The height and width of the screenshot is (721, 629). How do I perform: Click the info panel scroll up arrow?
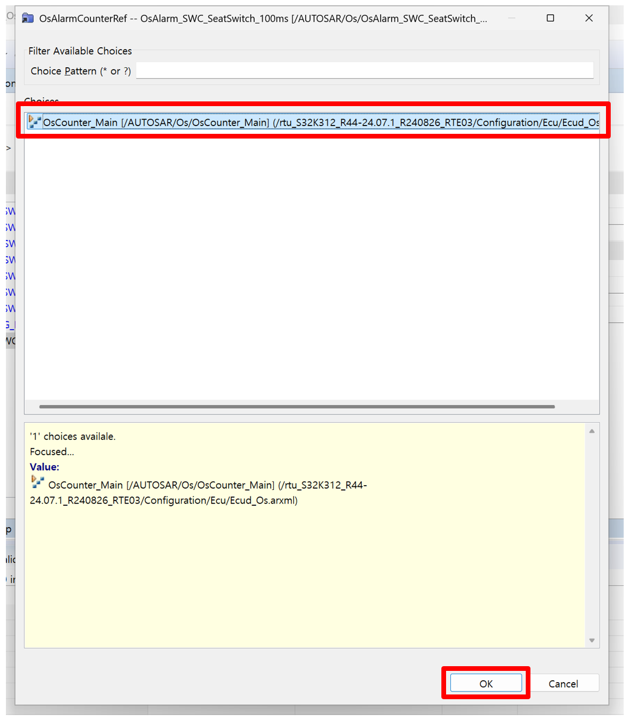click(591, 431)
